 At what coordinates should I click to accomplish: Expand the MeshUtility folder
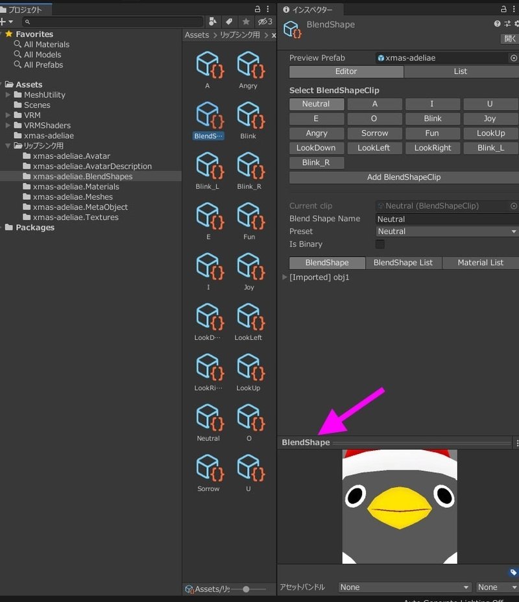point(8,95)
